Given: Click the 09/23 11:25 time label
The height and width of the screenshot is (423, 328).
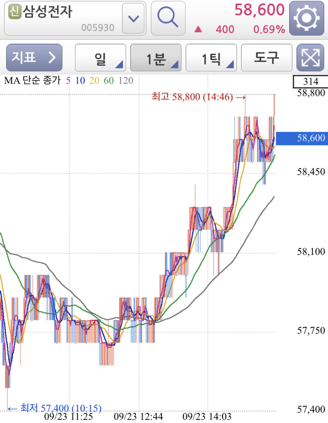Looking at the screenshot, I should pyautogui.click(x=69, y=417).
